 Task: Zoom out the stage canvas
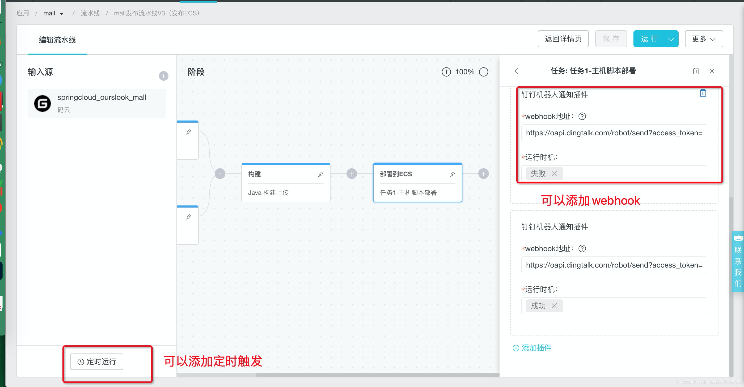point(484,72)
